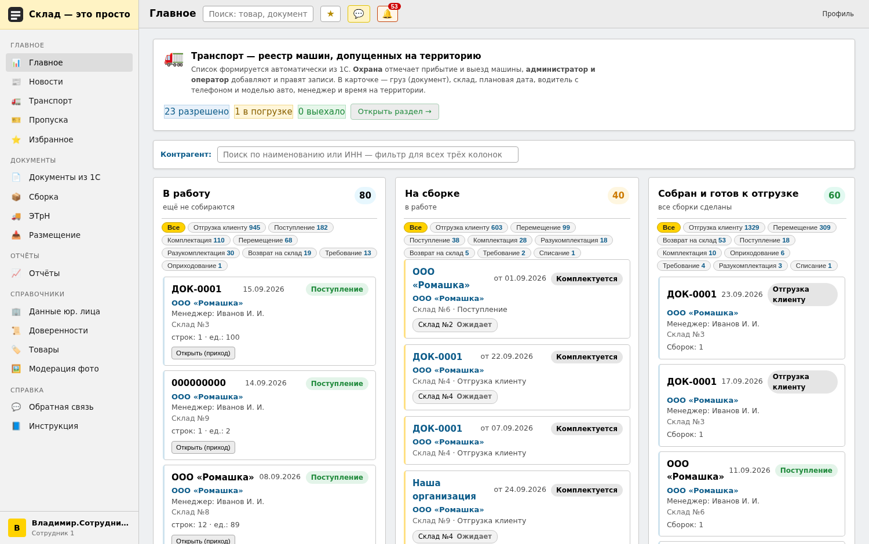Open приход for document 000000000

point(203,447)
